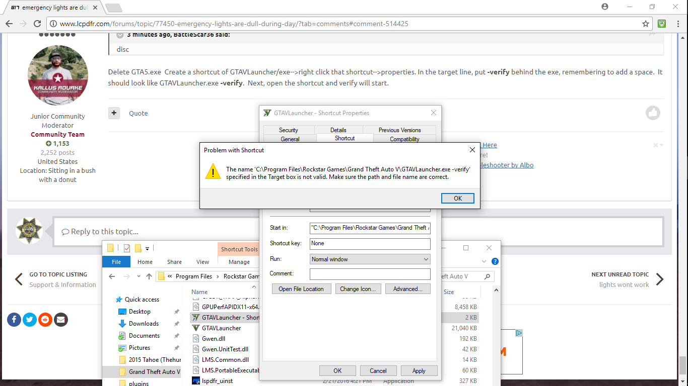Viewport: 688px width, 386px height.
Task: Bookmark the page with the star icon
Action: [646, 24]
